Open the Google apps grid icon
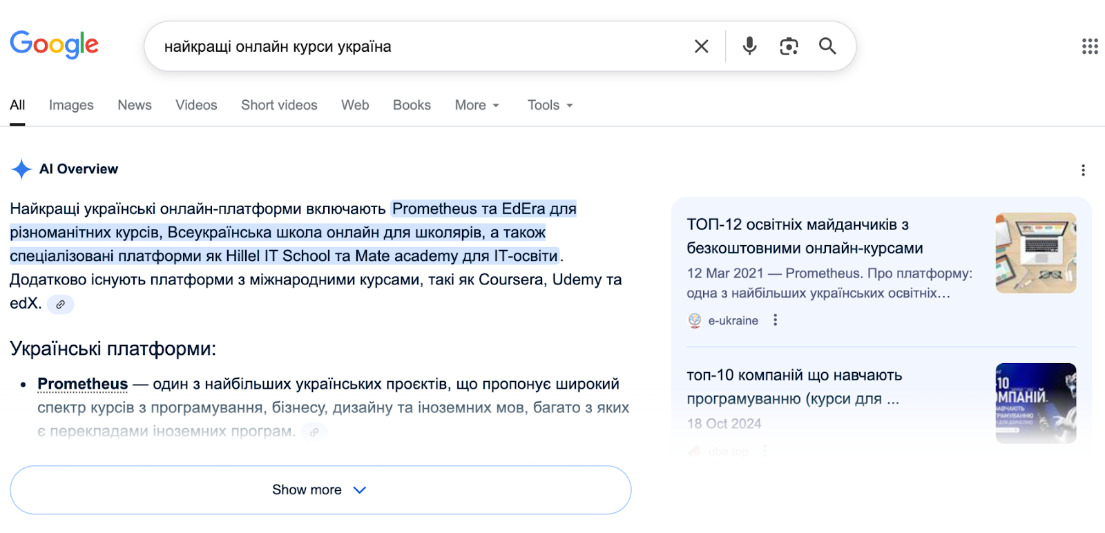The image size is (1105, 533). point(1090,46)
